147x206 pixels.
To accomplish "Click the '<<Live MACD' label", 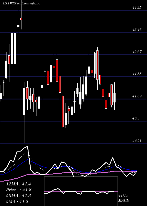I will pos(124,198).
